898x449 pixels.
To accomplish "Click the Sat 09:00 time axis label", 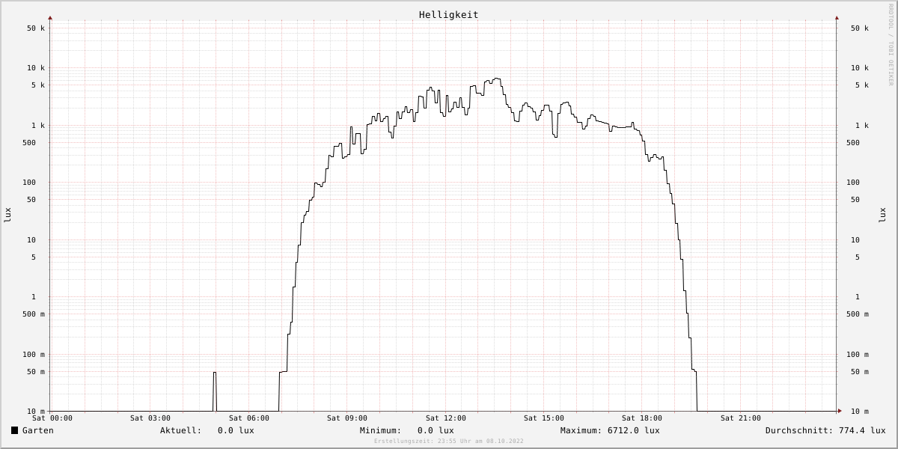I will [347, 418].
